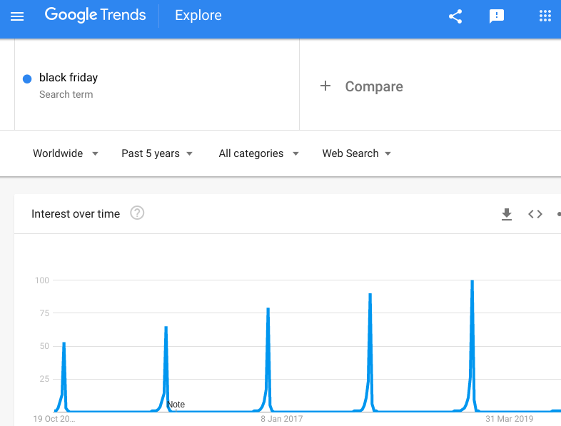Expand the All categories dropdown

(258, 153)
